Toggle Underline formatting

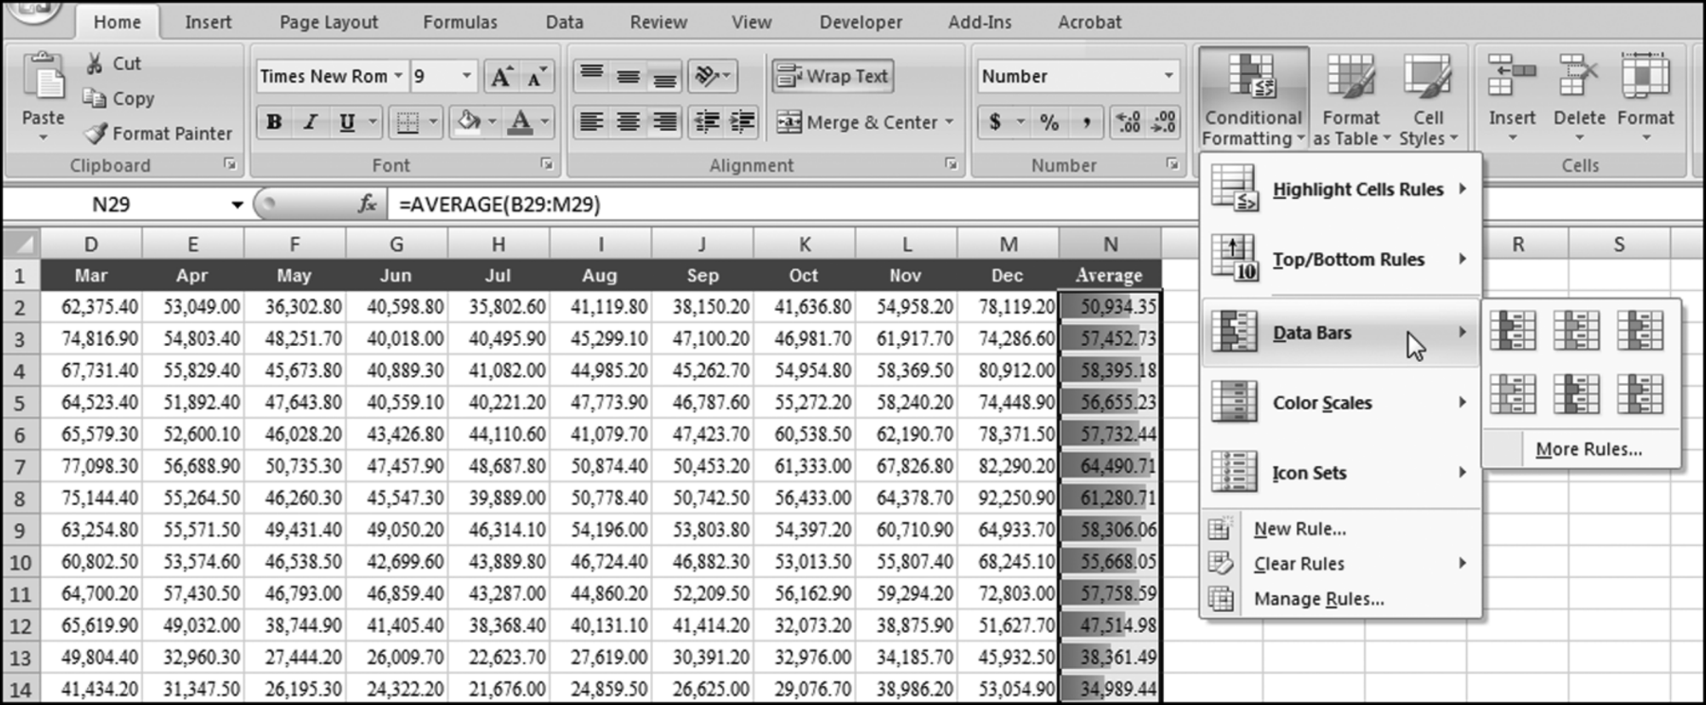347,122
